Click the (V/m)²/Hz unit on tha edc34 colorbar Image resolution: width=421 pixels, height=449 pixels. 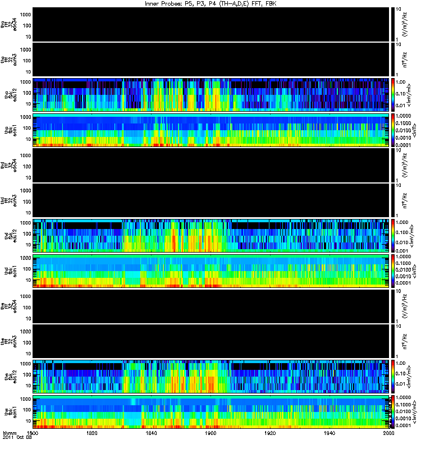(x=405, y=24)
